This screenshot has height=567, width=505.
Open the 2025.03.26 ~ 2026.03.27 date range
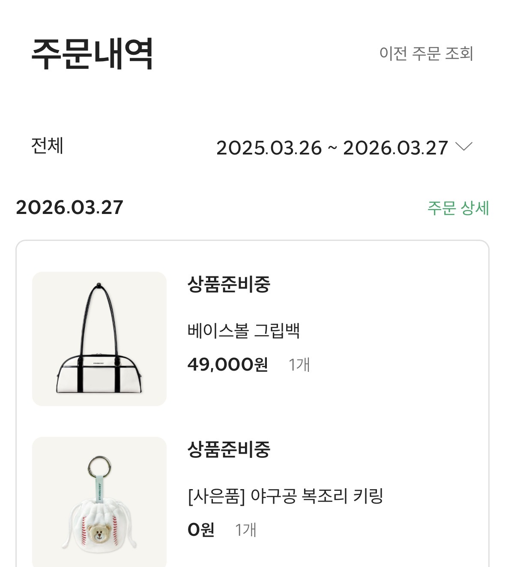point(332,148)
